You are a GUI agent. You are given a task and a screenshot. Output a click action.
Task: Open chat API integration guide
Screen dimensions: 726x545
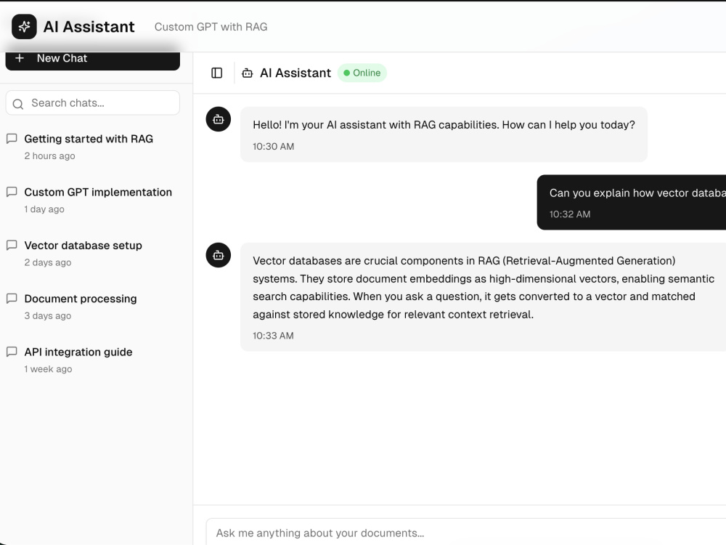click(93, 360)
